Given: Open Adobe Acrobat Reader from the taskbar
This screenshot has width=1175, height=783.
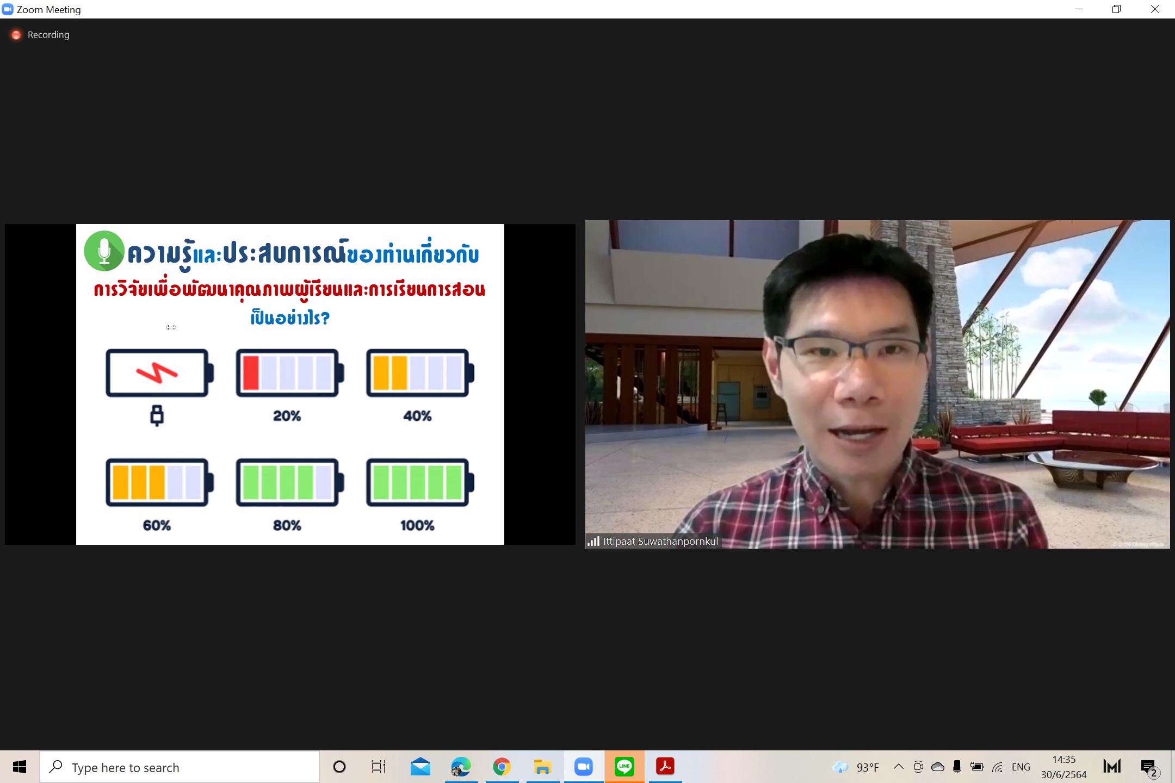Looking at the screenshot, I should click(x=665, y=767).
